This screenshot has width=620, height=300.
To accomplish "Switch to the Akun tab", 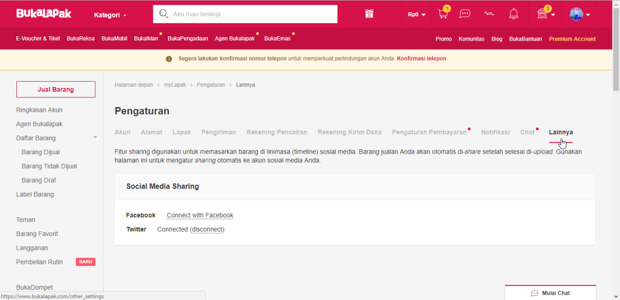I will pyautogui.click(x=122, y=132).
